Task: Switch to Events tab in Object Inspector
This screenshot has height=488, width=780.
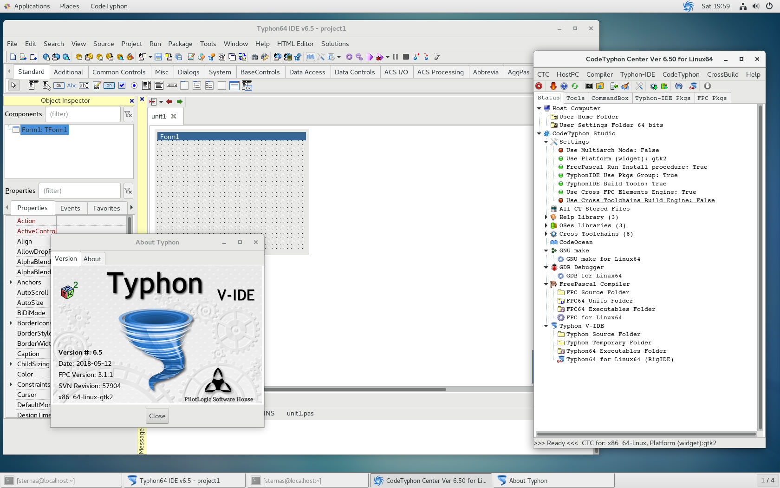Action: [x=70, y=208]
